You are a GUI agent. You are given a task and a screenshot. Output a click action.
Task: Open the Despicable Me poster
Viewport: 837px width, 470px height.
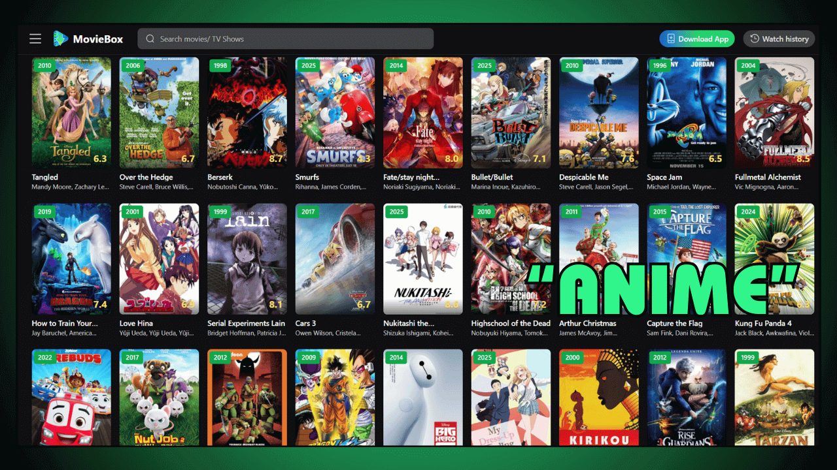[599, 113]
